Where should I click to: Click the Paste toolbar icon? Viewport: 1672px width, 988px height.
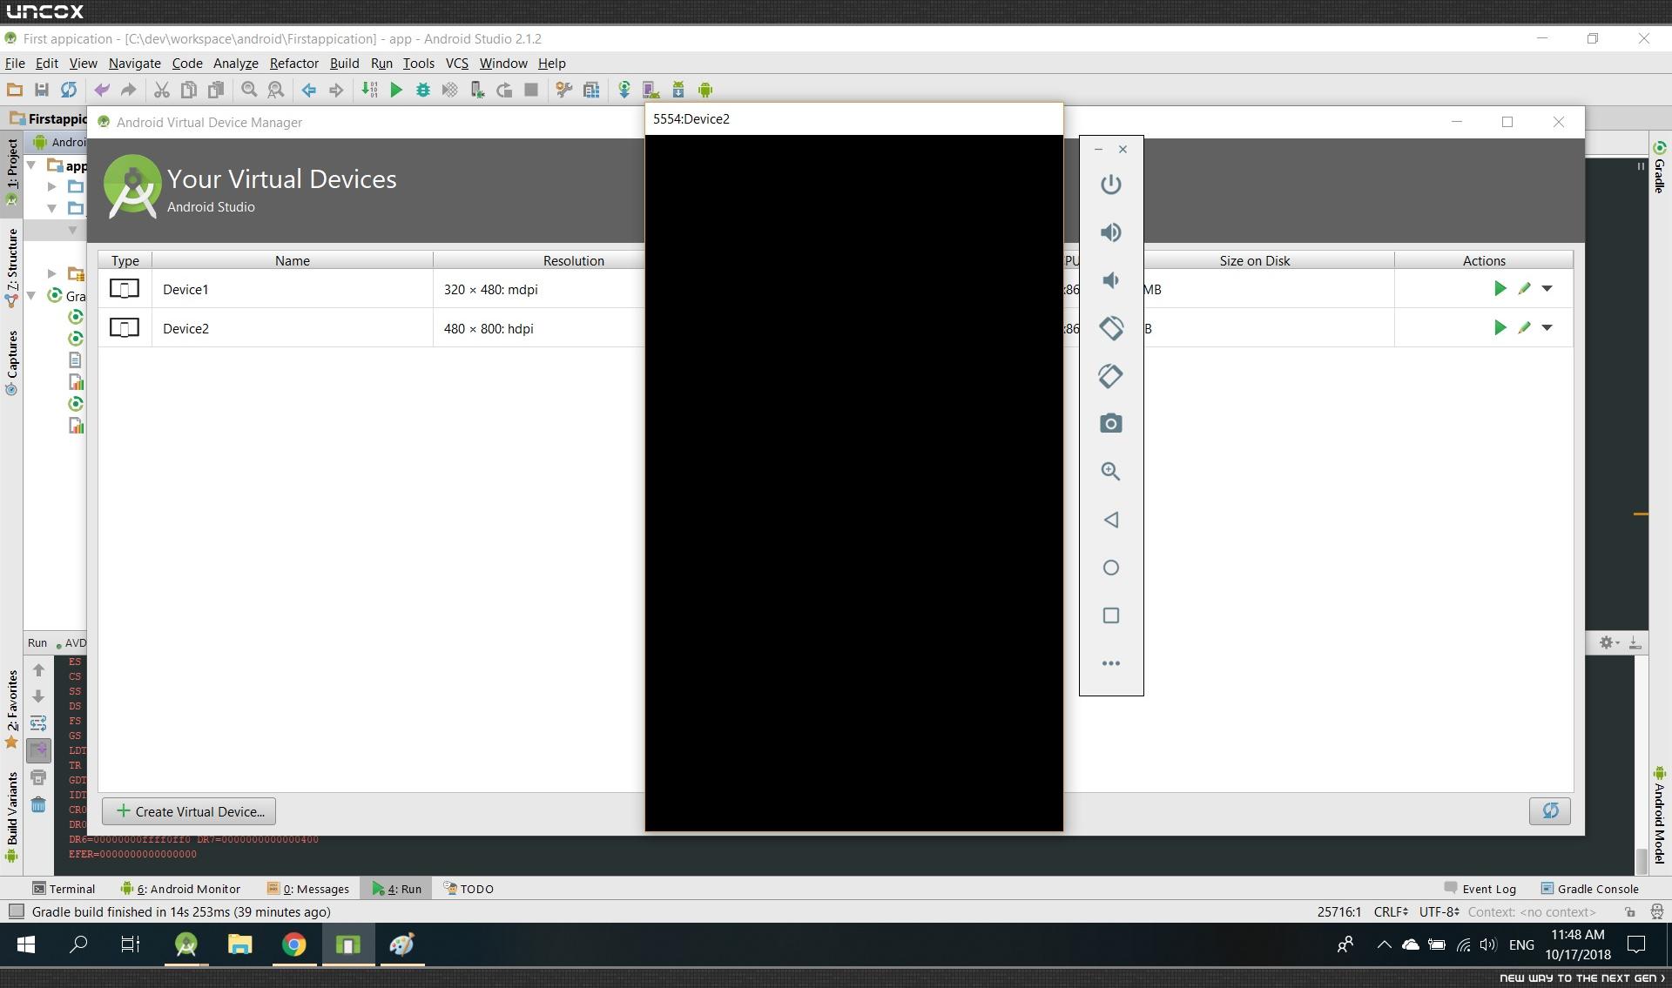[x=215, y=90]
